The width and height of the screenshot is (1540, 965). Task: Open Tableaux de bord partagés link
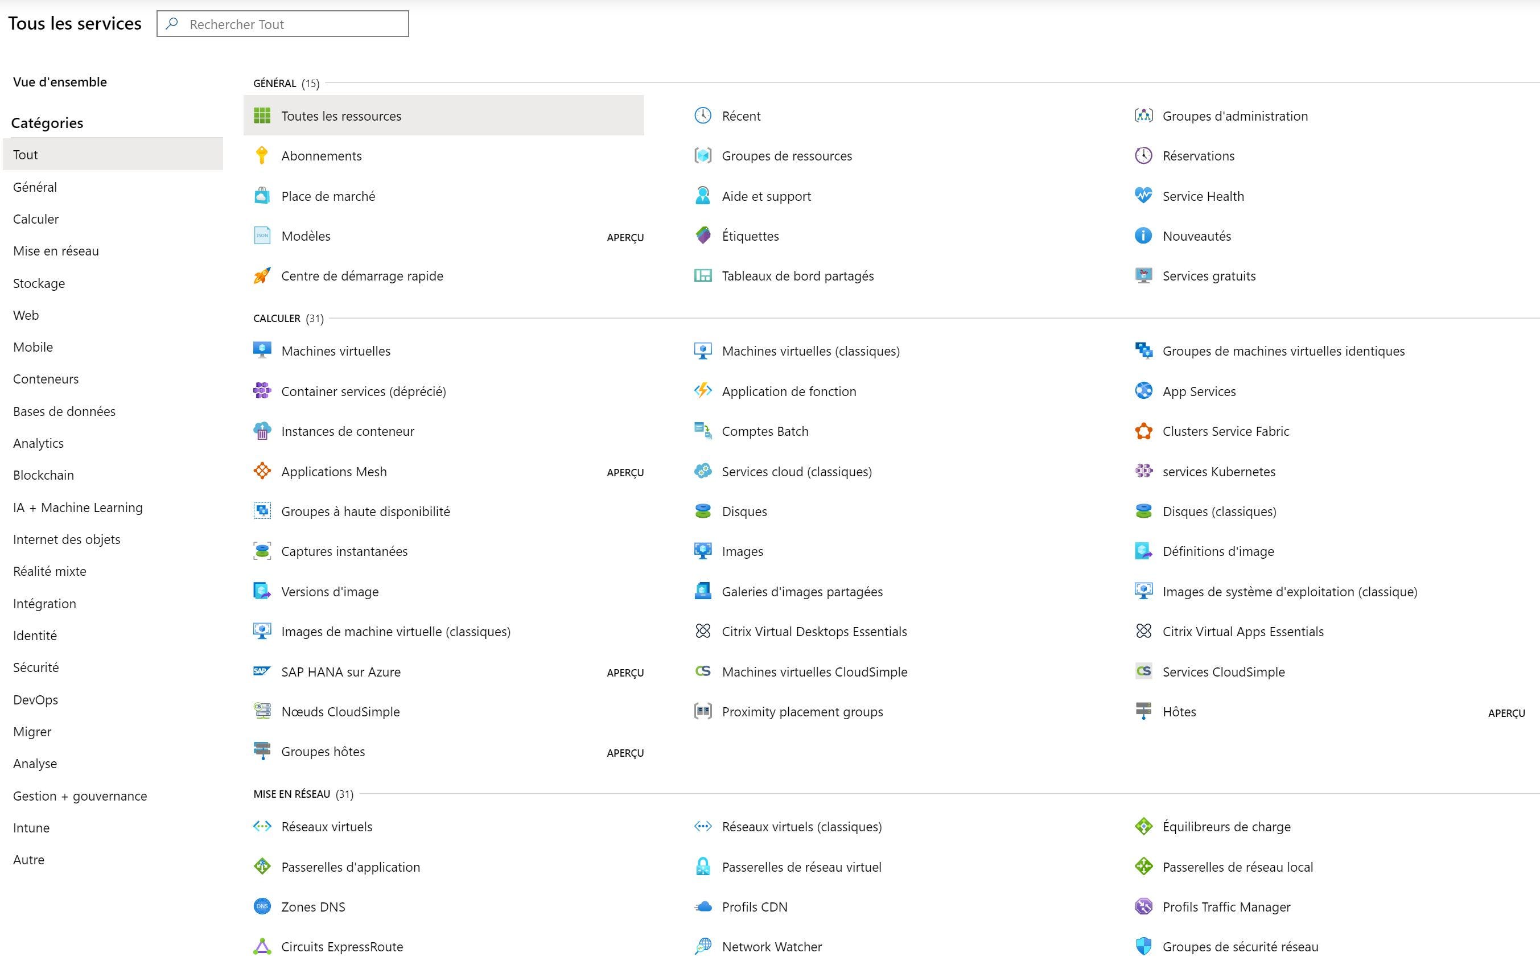tap(798, 276)
